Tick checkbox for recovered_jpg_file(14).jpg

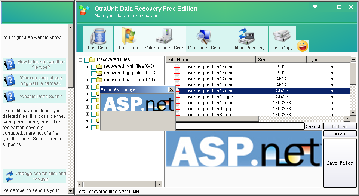(171, 79)
